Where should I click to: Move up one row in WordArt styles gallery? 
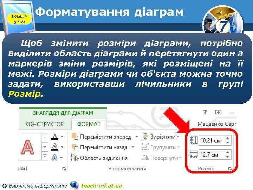click(x=45, y=138)
